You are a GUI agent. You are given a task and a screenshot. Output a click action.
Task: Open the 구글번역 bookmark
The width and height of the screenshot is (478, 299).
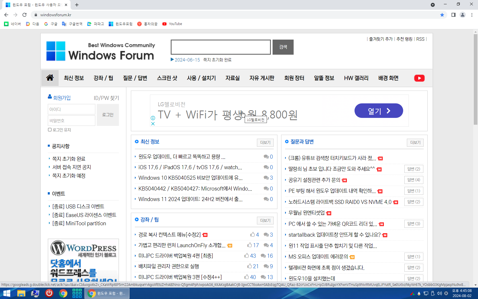(x=72, y=24)
